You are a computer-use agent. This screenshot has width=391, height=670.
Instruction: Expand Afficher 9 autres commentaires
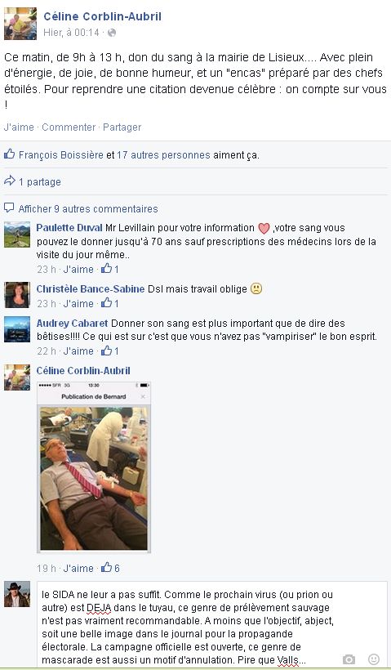click(x=88, y=209)
